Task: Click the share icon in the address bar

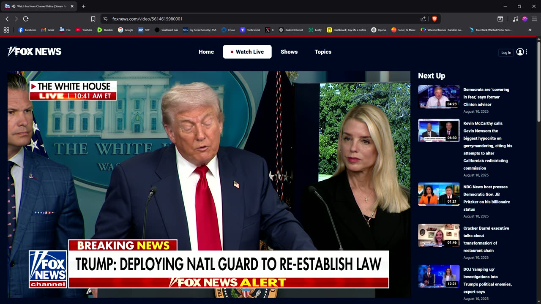Action: pos(423,19)
